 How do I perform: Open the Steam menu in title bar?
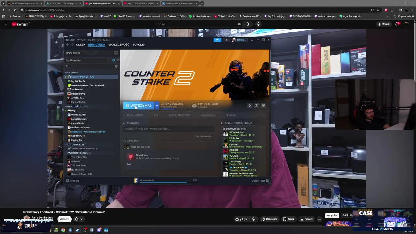pyautogui.click(x=71, y=40)
